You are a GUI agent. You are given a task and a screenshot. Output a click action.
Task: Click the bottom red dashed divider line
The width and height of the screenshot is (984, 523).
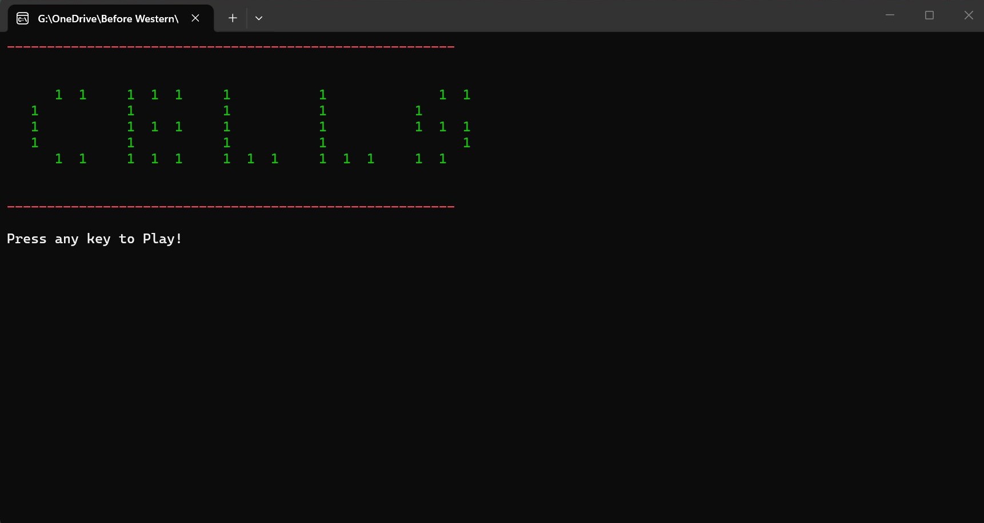[231, 206]
